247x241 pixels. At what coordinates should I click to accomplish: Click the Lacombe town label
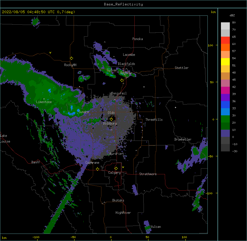(129, 55)
